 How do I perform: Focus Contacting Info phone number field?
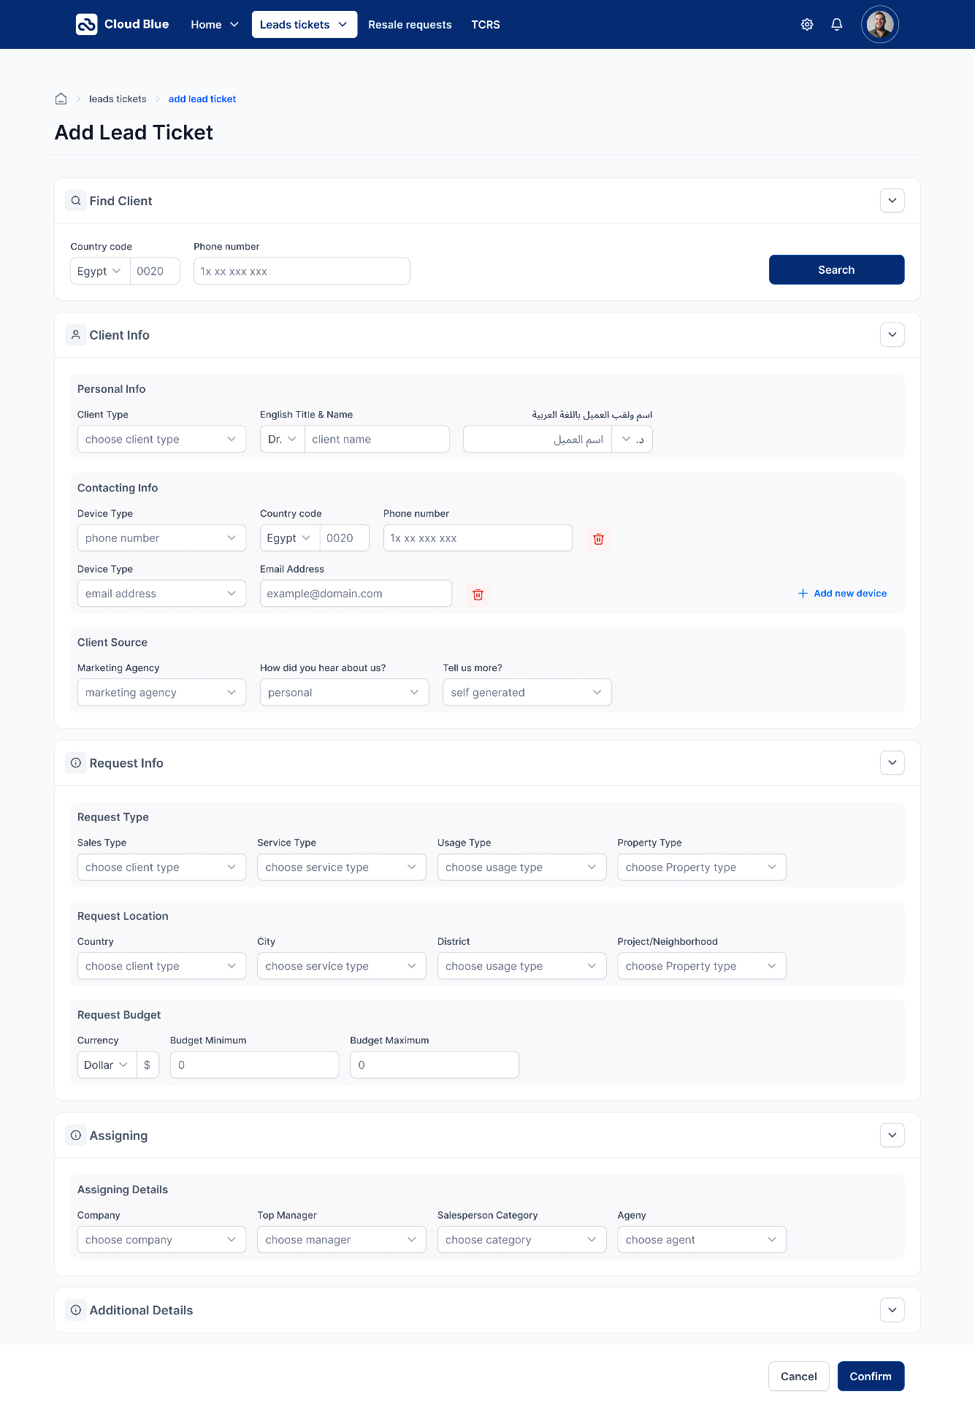(478, 538)
